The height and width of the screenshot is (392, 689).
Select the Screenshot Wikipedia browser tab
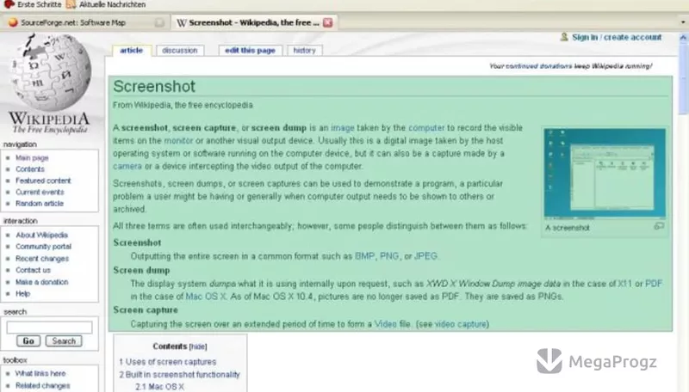(x=254, y=22)
